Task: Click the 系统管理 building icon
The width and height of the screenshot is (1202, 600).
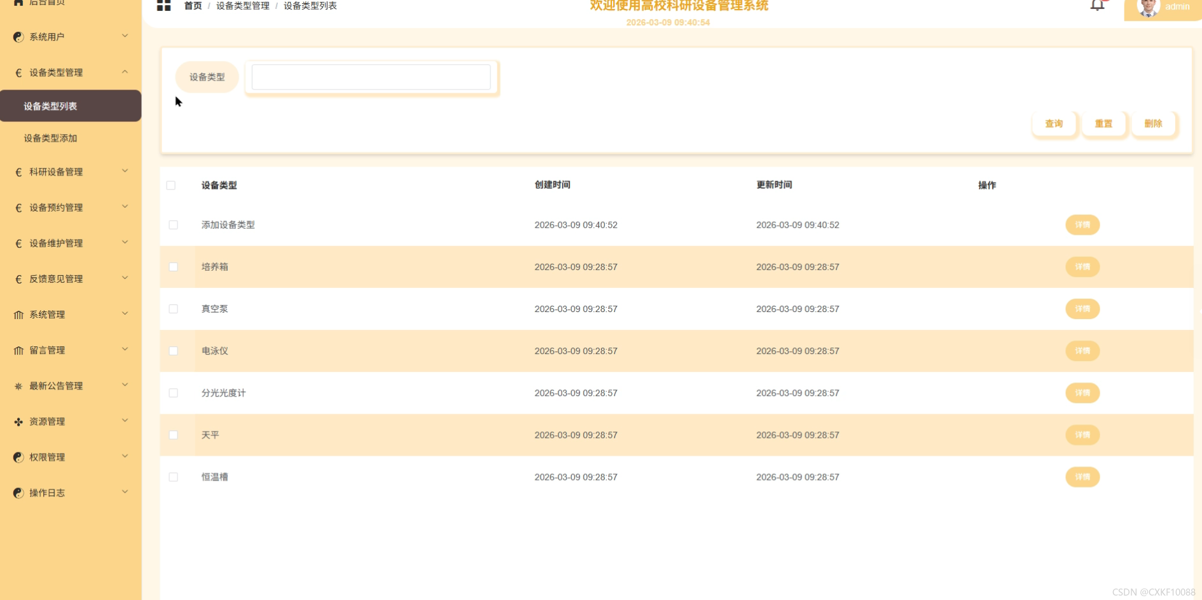Action: click(x=18, y=315)
